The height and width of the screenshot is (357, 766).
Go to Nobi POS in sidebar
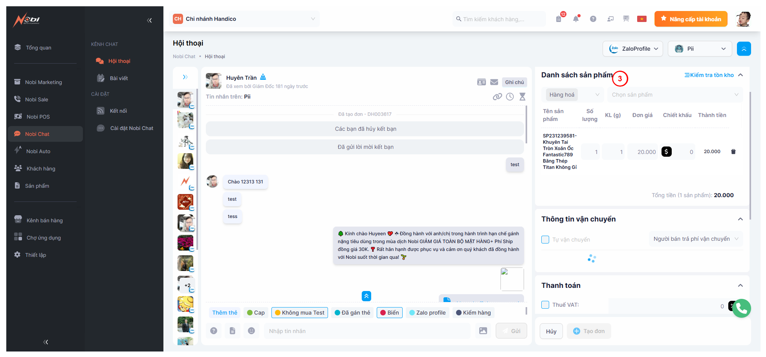38,117
